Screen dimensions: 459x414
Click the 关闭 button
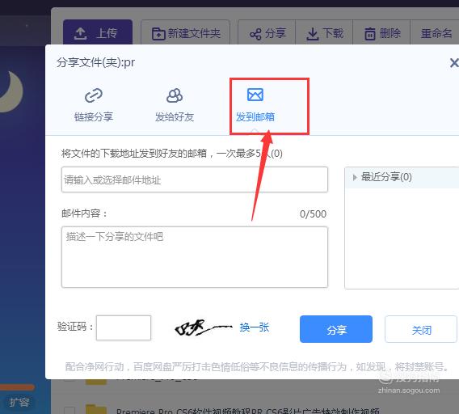pyautogui.click(x=421, y=329)
